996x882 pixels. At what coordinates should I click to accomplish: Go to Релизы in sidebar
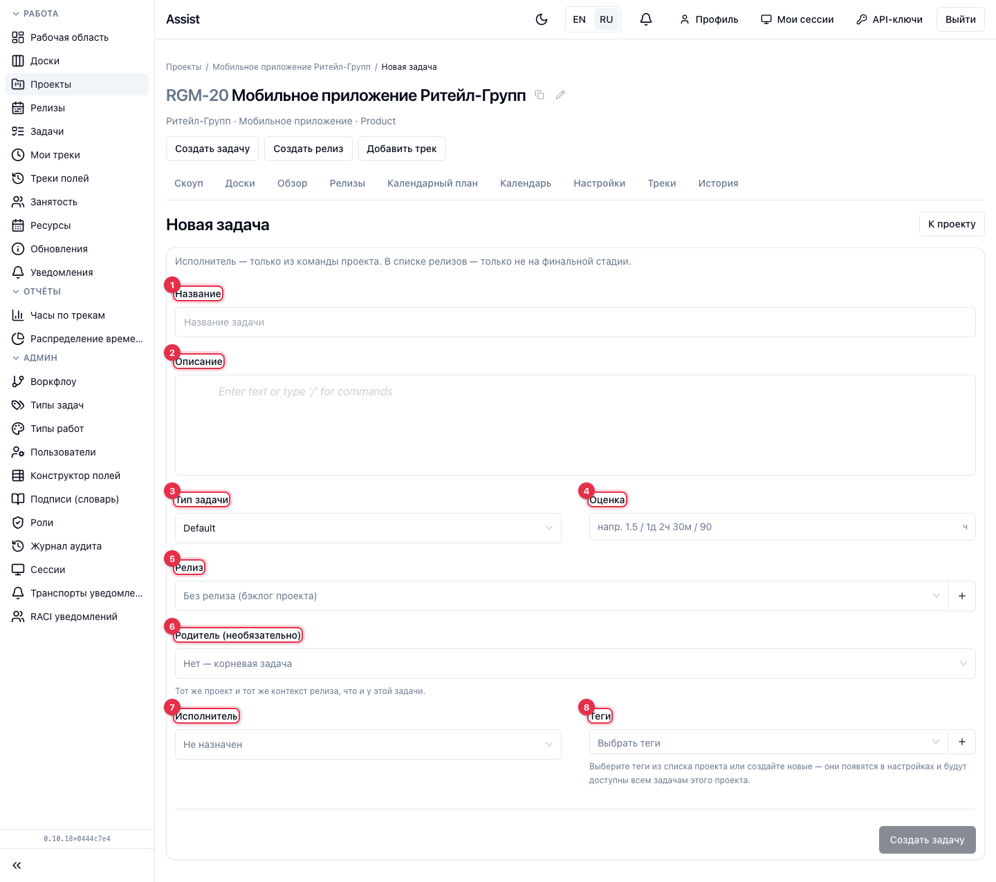pos(77,108)
